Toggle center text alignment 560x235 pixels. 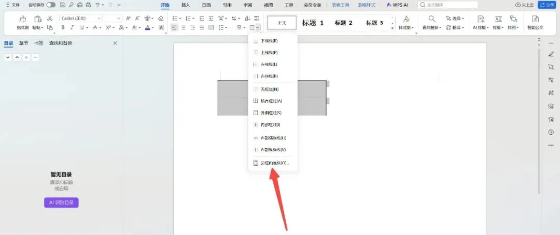(x=183, y=27)
